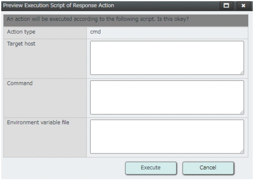This screenshot has width=254, height=180.
Task: Click inside the Command text area
Action: (167, 97)
